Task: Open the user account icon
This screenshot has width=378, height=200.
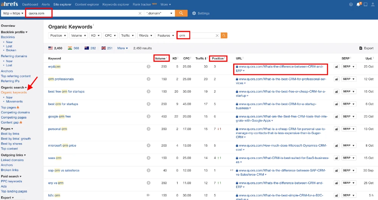Action: (x=373, y=4)
